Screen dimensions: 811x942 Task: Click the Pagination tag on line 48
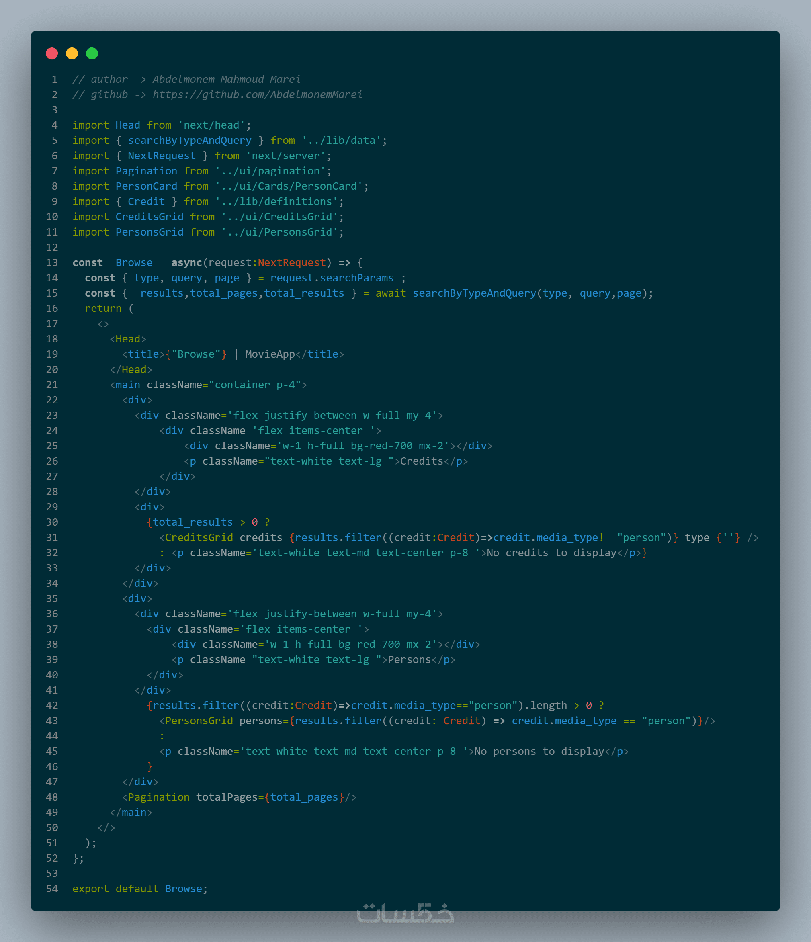click(159, 797)
